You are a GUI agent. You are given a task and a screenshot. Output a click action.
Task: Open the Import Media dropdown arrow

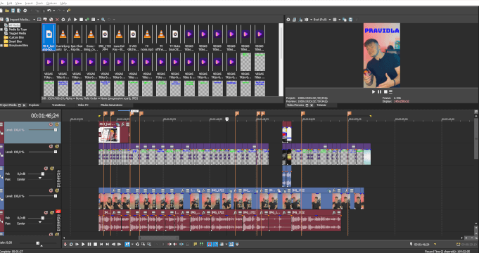[34, 20]
